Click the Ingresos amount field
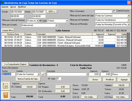 (94, 74)
